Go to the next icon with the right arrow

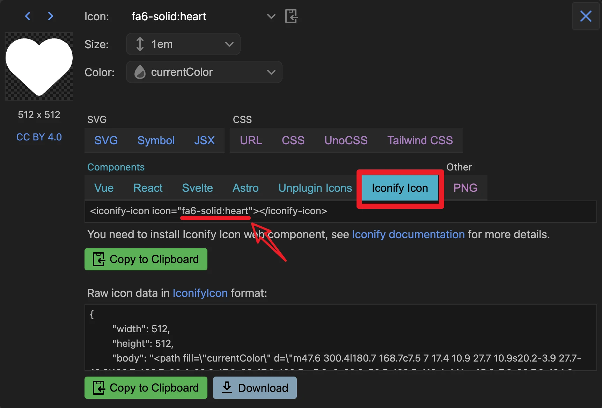(51, 16)
